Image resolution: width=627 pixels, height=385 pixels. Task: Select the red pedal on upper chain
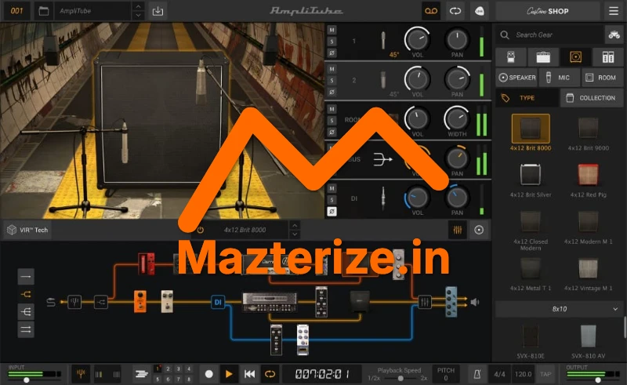point(147,264)
